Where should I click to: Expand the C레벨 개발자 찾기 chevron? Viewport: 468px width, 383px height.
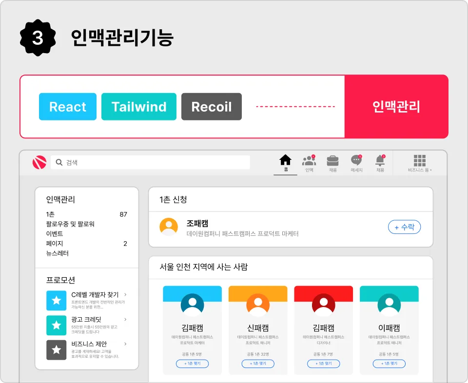125,294
